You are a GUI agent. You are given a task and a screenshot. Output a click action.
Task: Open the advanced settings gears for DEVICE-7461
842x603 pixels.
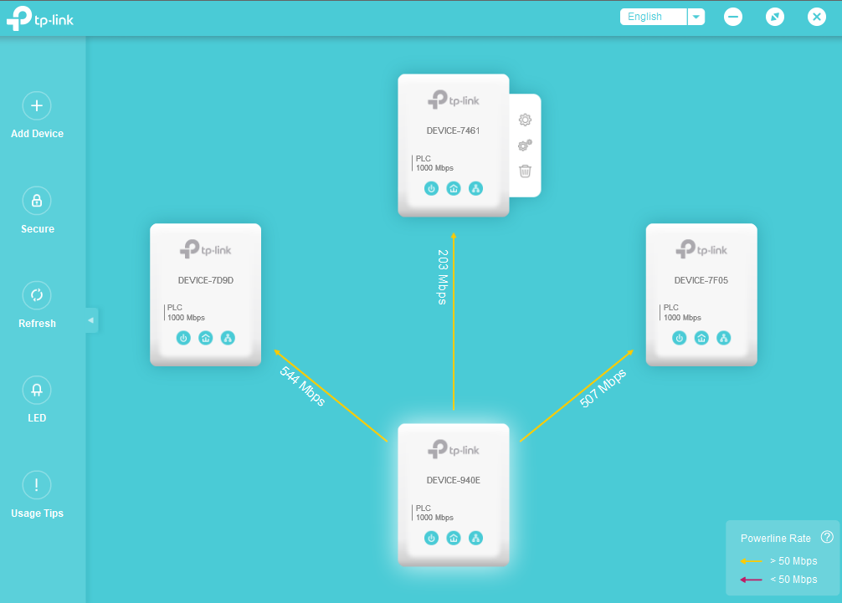point(525,146)
